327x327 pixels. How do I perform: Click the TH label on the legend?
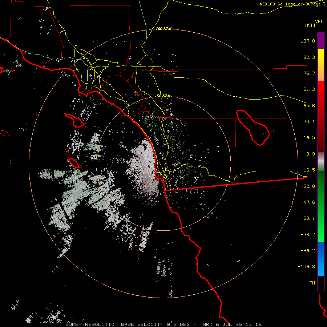coord(312,283)
